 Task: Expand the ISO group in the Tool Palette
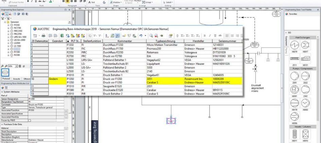point(287,33)
